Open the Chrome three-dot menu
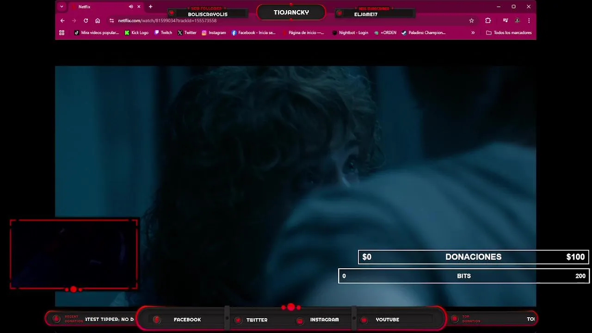 tap(529, 21)
